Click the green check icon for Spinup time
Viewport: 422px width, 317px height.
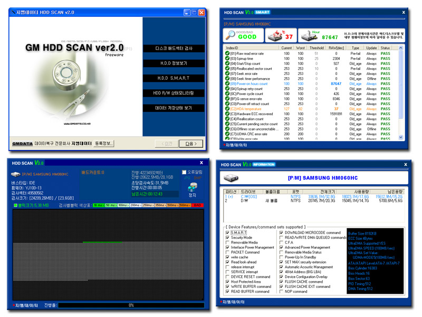227,59
